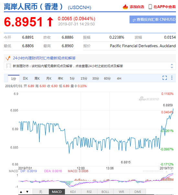Screen dimensions: 178x195
Task: Switch to 周K chart tab
Action: [37, 78]
